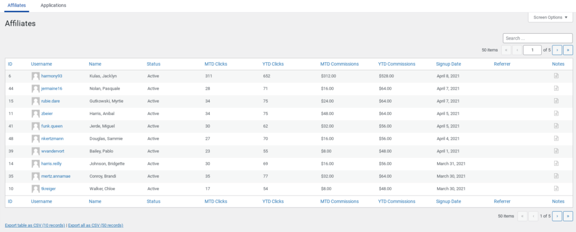
Task: Jump to last page using bottom double-arrow
Action: point(568,216)
